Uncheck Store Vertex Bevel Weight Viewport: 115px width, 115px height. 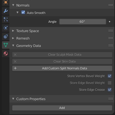pos(110,76)
